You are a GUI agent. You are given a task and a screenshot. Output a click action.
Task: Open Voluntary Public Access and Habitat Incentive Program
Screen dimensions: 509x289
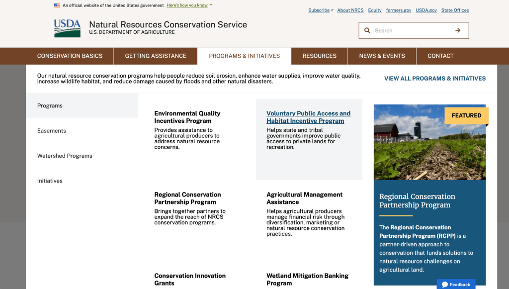tap(308, 117)
